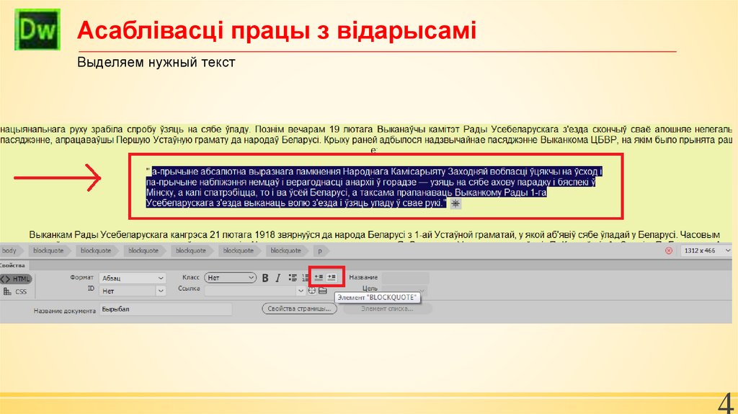This screenshot has width=738, height=414.
Task: Click the Название документа field with Бырыбал
Action: click(166, 309)
